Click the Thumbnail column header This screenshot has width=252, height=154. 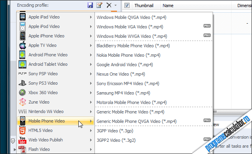pyautogui.click(x=144, y=6)
